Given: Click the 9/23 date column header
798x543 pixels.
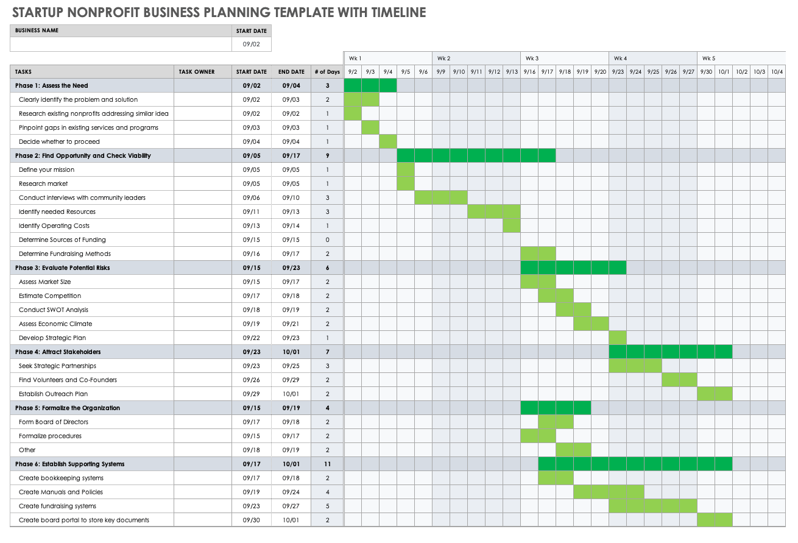Looking at the screenshot, I should pos(618,72).
